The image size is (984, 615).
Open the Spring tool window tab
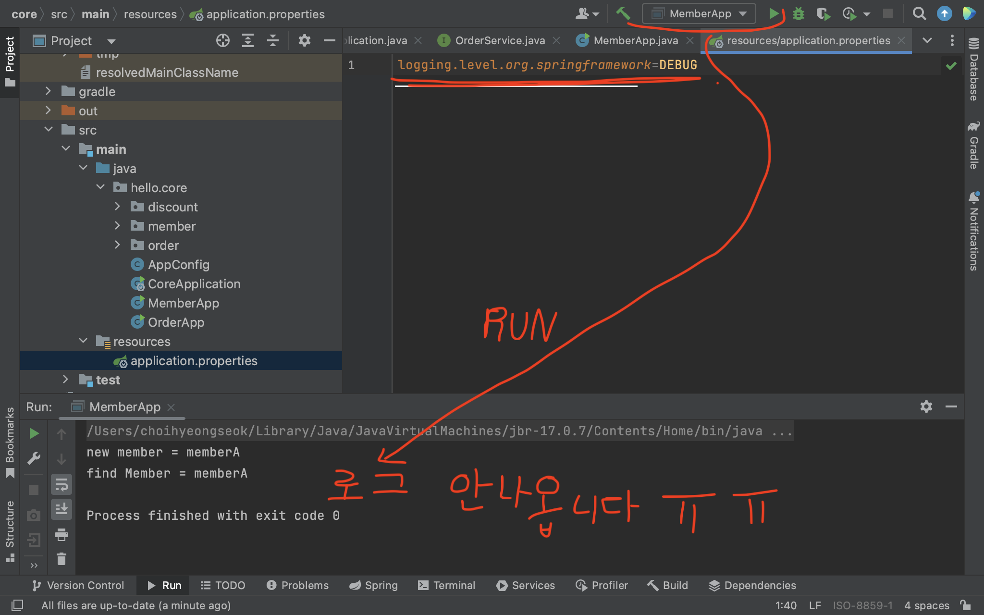(x=374, y=585)
